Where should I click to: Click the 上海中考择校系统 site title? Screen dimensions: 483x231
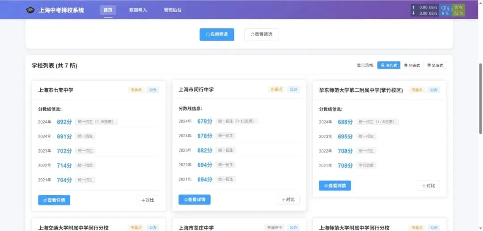61,10
